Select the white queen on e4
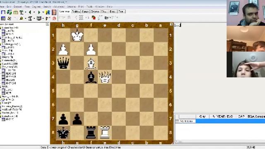 [105, 77]
